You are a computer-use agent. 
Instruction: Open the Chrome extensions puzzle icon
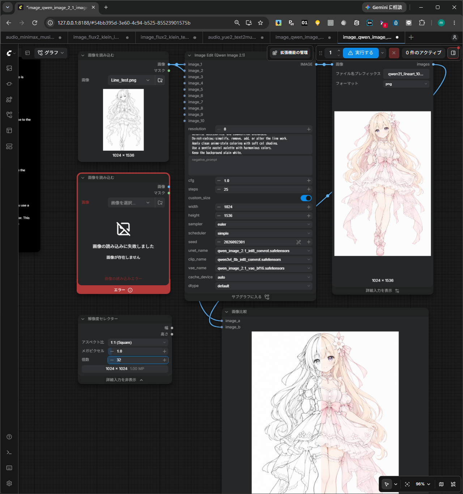point(422,23)
